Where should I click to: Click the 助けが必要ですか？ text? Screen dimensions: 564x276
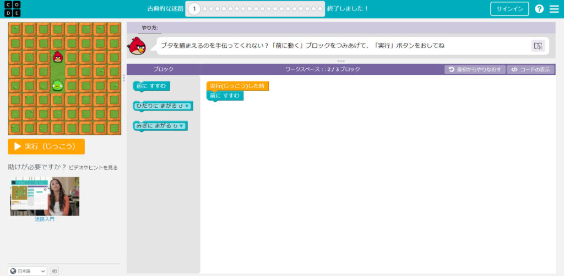click(37, 167)
